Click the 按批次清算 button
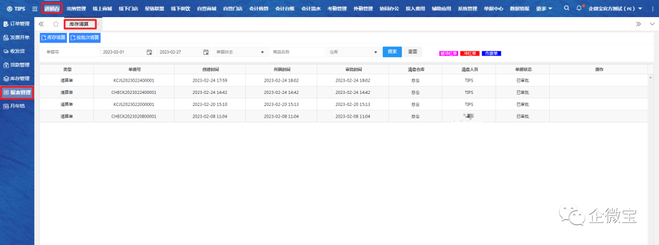This screenshot has height=245, width=659. [x=85, y=38]
